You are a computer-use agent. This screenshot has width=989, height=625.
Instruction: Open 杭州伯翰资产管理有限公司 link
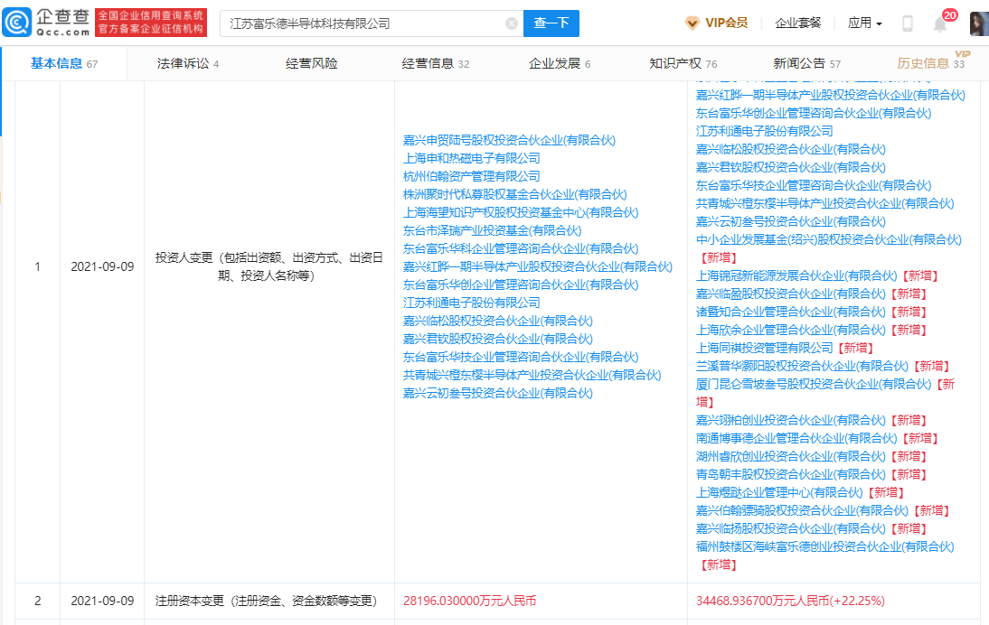click(x=472, y=176)
